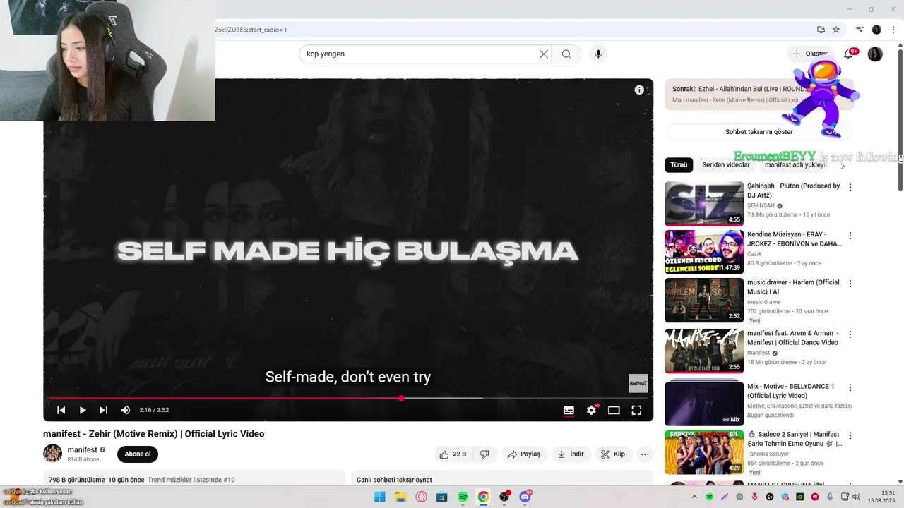Image resolution: width=904 pixels, height=508 pixels.
Task: Click the NVIDIA tray icon
Action: click(x=799, y=497)
